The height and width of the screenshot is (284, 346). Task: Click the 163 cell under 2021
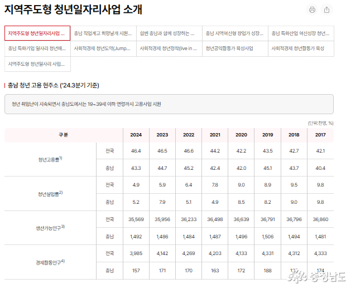215,271
